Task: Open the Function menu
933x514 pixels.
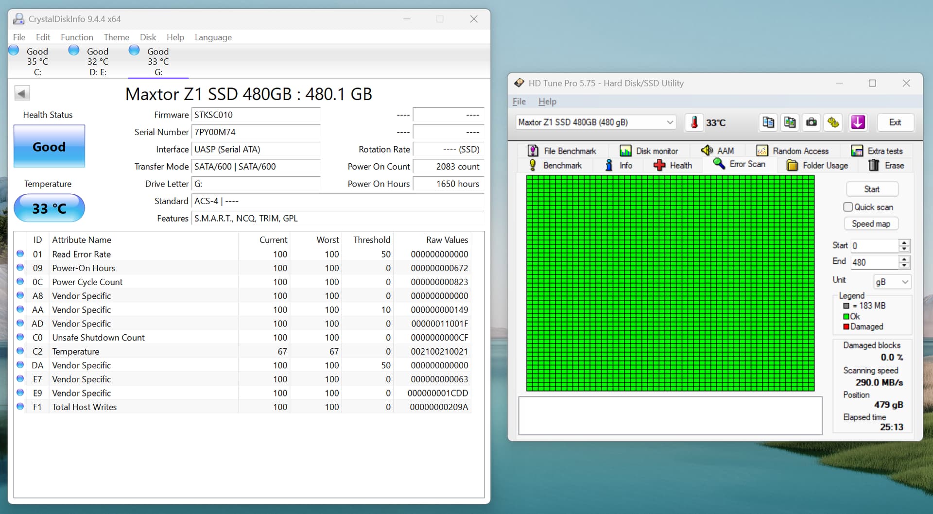Action: tap(77, 37)
